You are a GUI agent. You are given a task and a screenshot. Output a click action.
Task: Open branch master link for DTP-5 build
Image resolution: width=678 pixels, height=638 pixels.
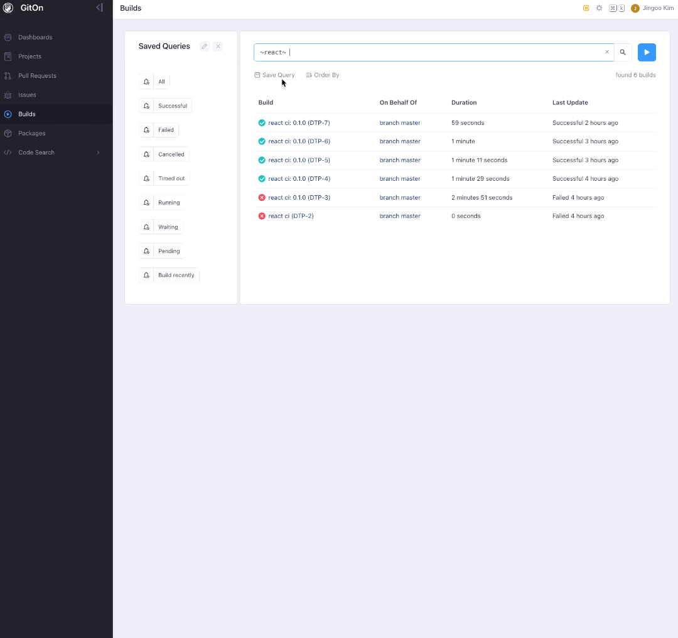(x=400, y=160)
